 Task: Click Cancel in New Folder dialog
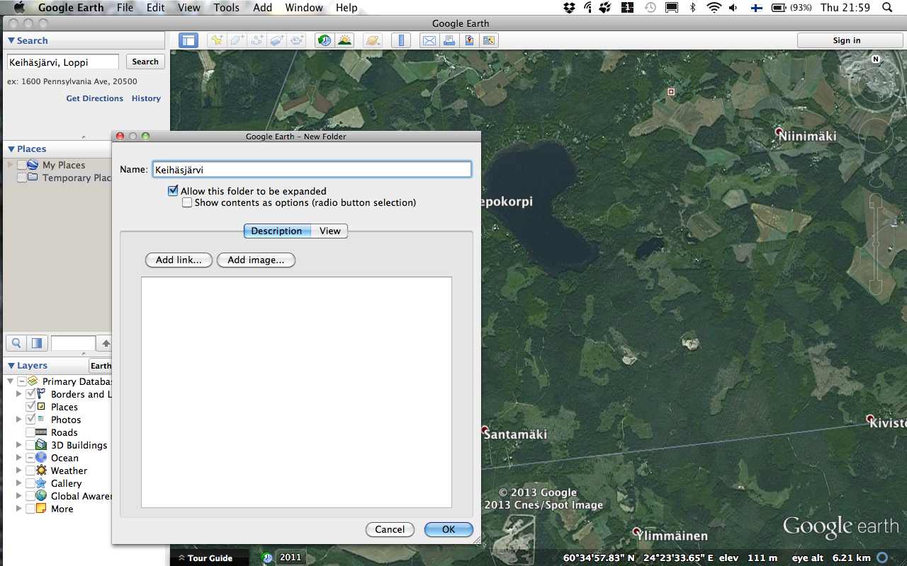tap(390, 529)
